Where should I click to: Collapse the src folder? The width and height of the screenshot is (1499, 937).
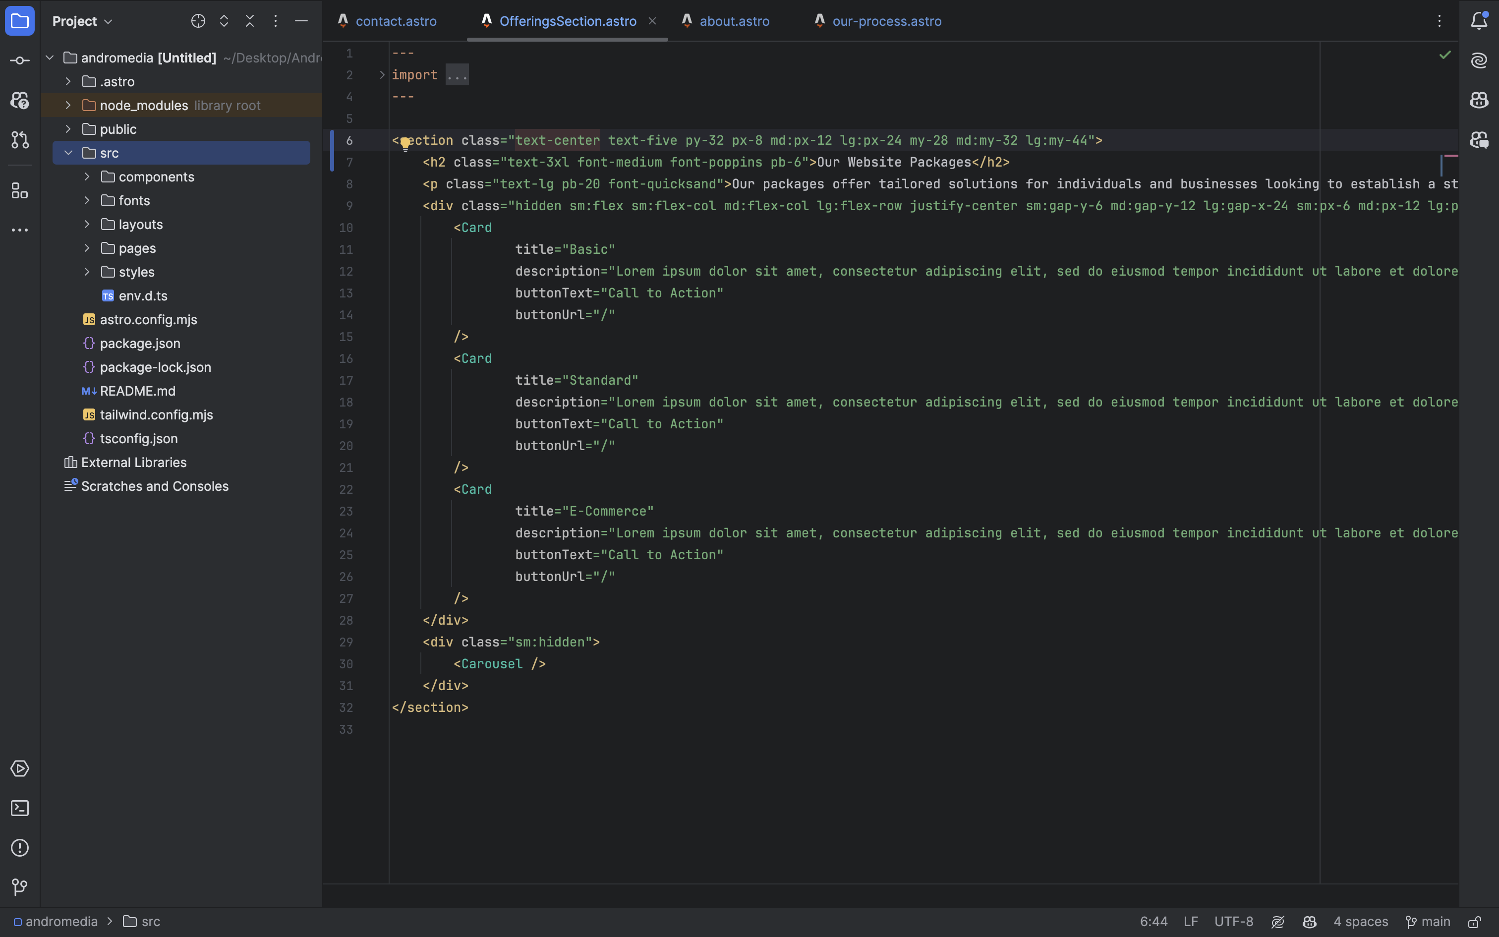68,153
